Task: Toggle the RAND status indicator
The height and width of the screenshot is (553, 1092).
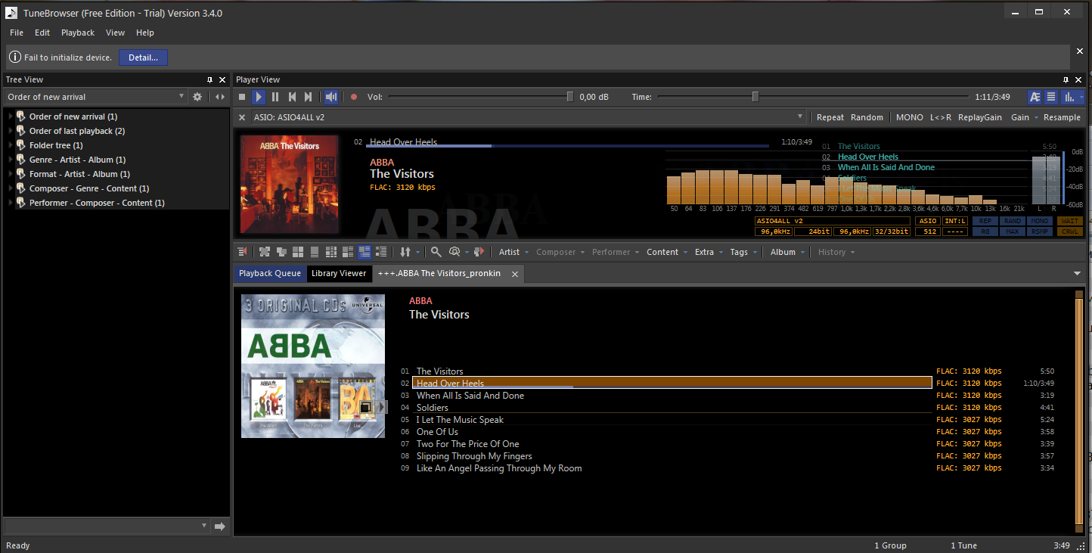Action: (x=1013, y=221)
